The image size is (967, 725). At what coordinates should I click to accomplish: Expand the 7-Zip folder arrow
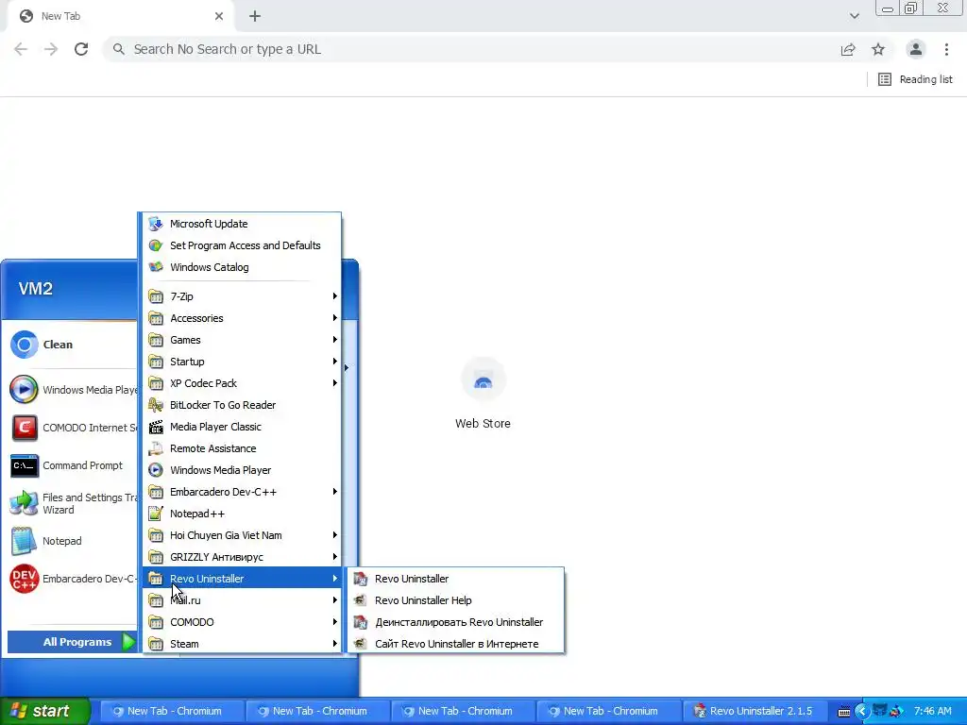[x=335, y=296]
